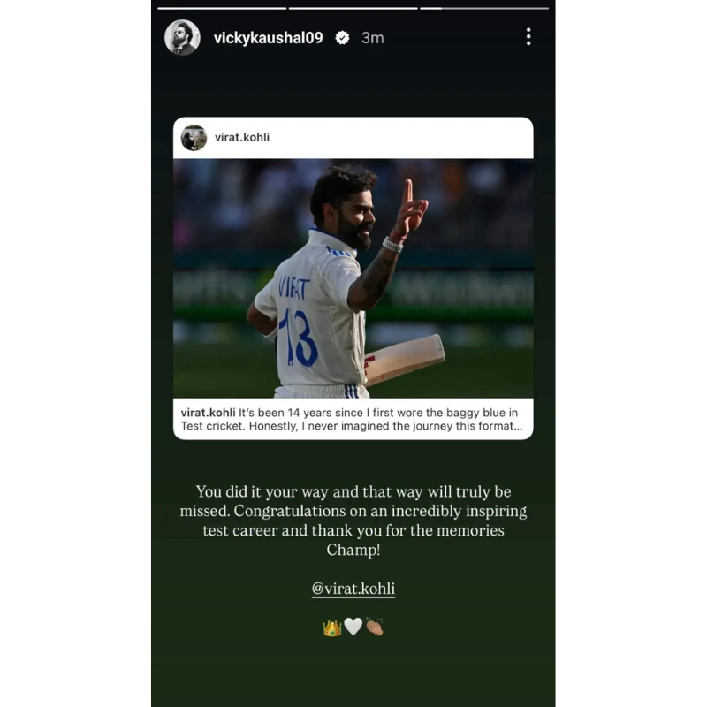This screenshot has height=707, width=707.
Task: Open vickykaushal09 profile picture
Action: (182, 37)
